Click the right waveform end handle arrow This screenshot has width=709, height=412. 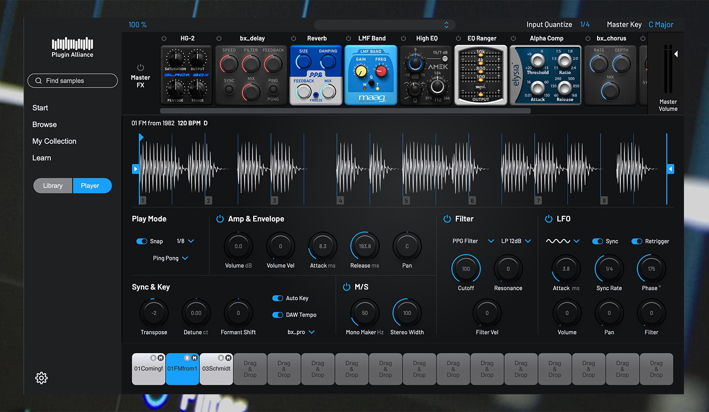click(x=670, y=169)
